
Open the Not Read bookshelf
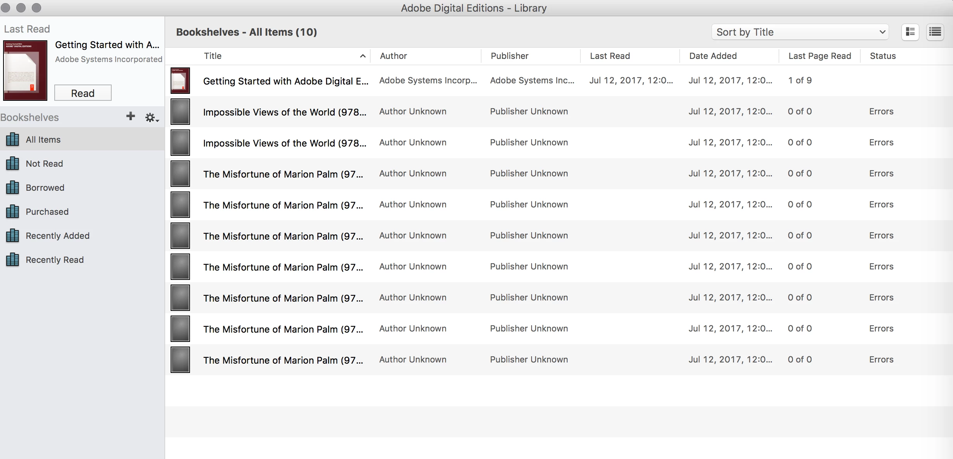coord(44,164)
